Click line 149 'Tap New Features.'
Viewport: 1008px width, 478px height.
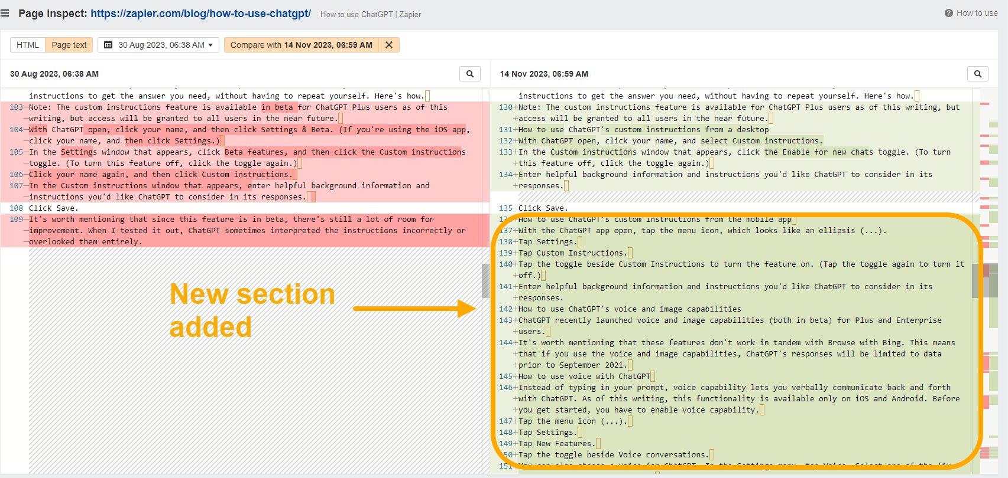coord(556,443)
